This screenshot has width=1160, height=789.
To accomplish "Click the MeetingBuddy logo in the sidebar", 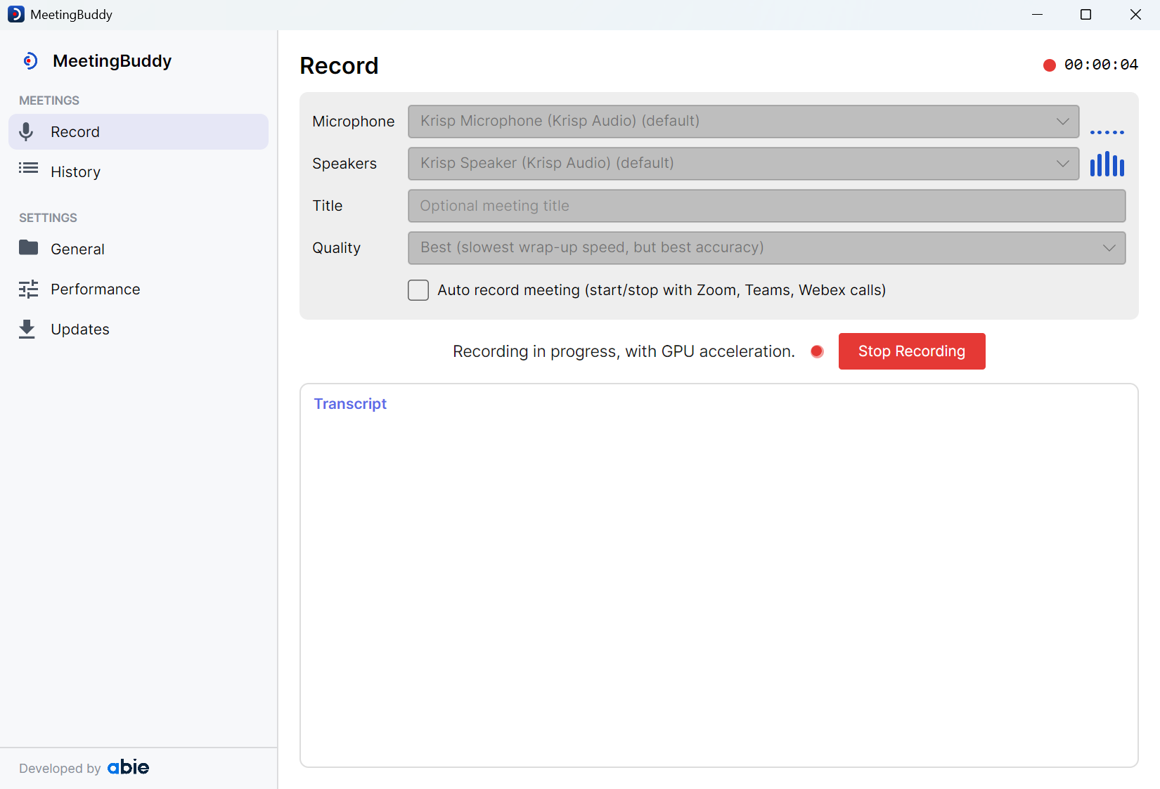I will 30,61.
